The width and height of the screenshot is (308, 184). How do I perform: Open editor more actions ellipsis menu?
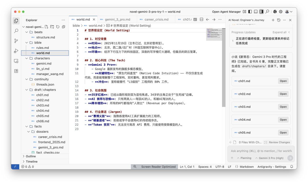(220, 20)
